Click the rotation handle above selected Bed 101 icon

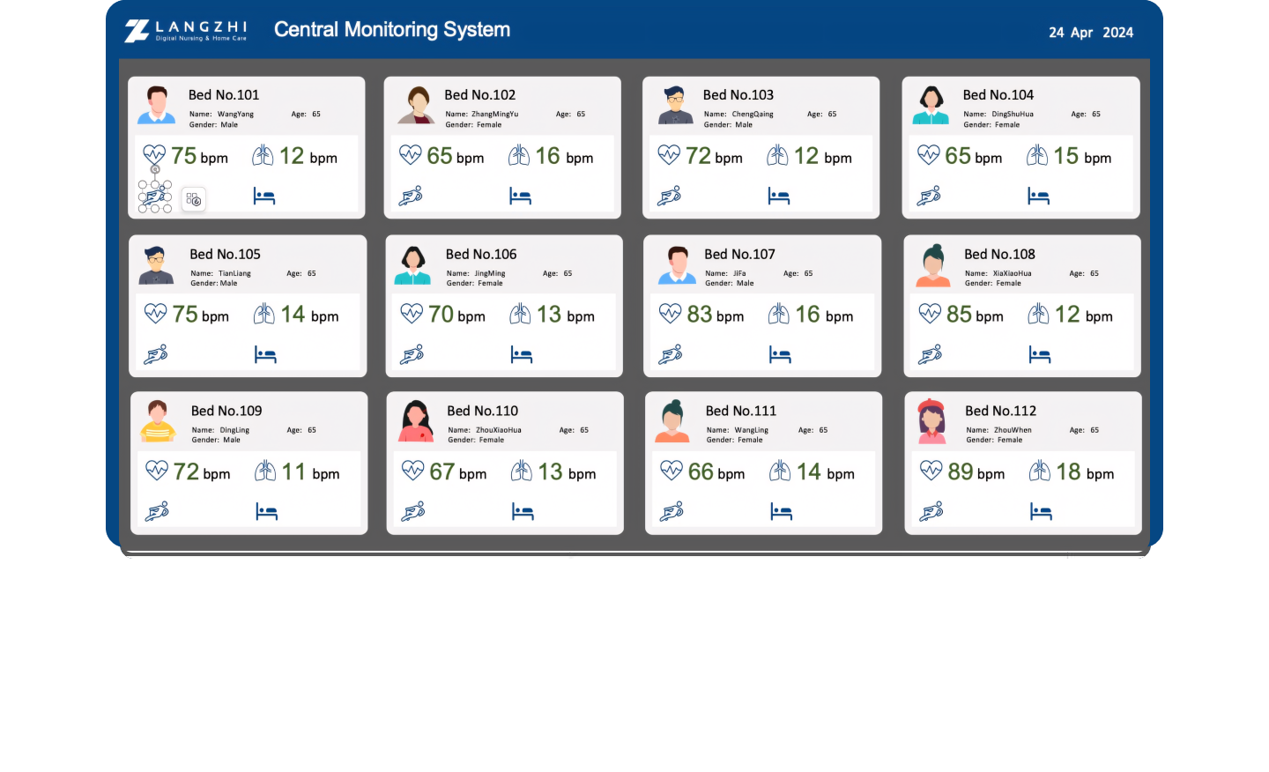[x=155, y=169]
